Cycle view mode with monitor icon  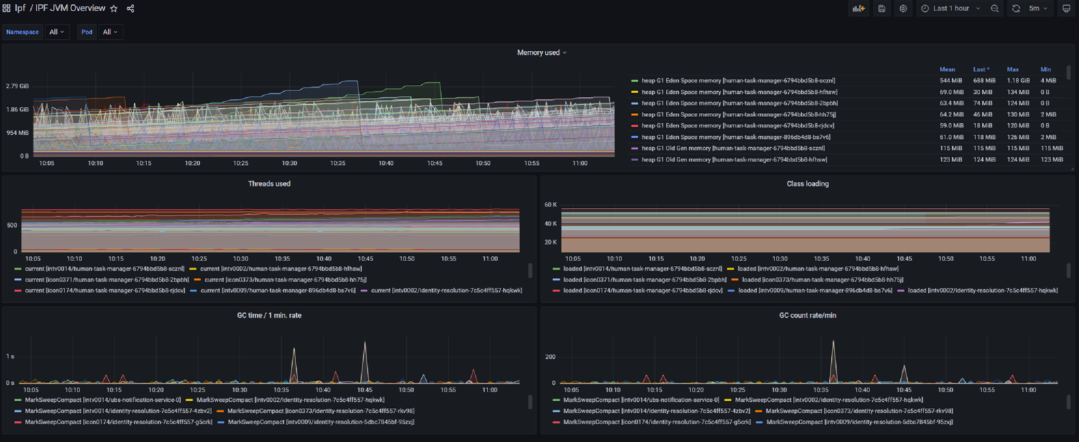point(1066,9)
